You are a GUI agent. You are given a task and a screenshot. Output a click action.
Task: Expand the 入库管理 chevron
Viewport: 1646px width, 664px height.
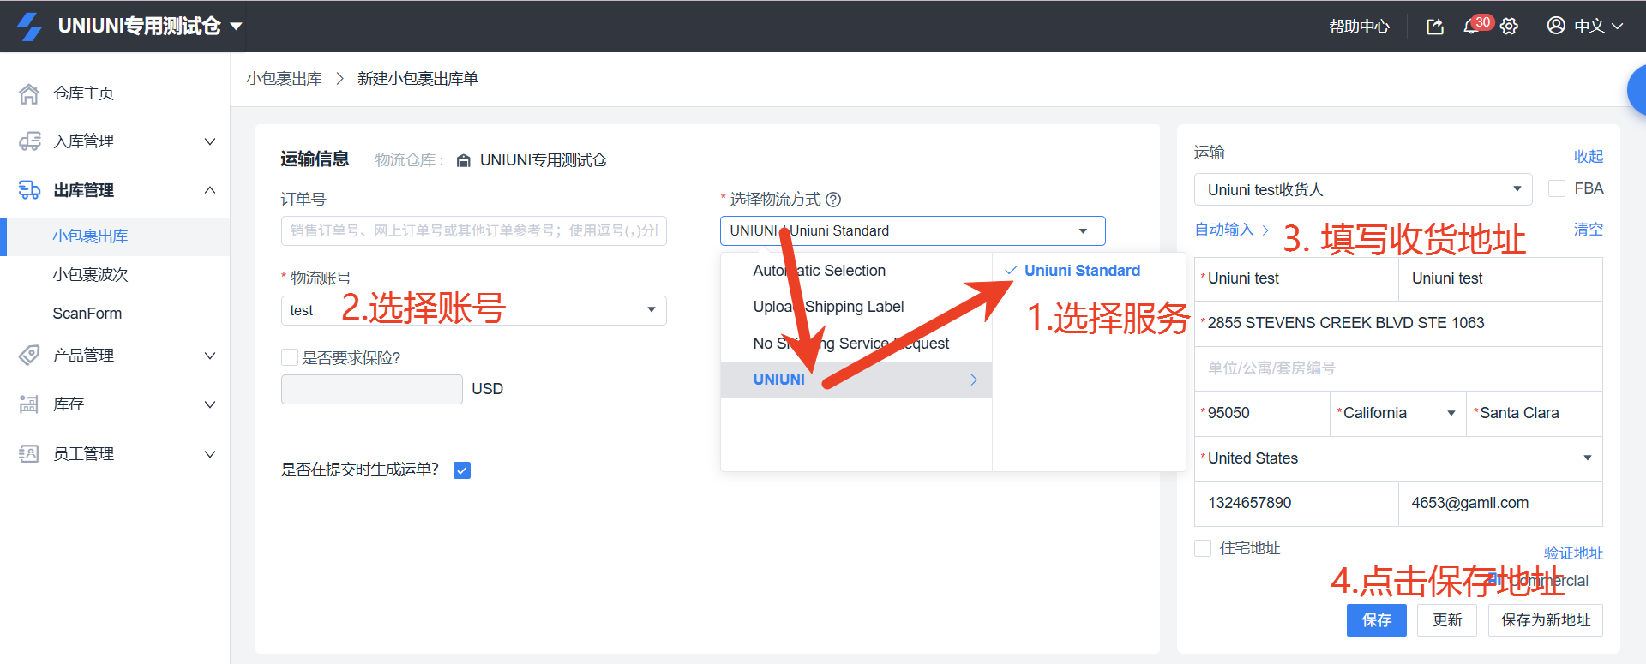pos(210,141)
